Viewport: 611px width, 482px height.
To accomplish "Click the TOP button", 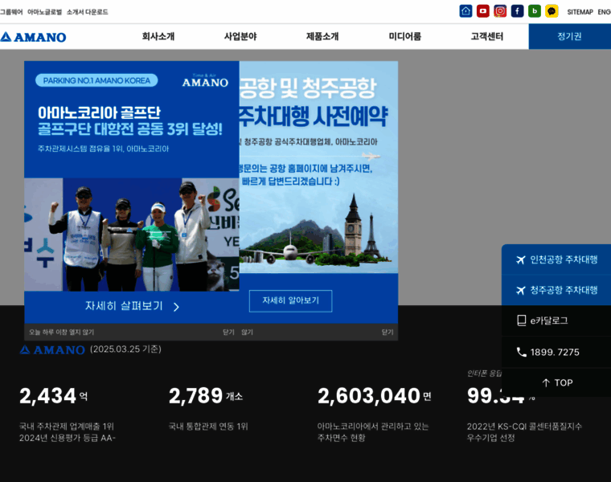I will (557, 382).
